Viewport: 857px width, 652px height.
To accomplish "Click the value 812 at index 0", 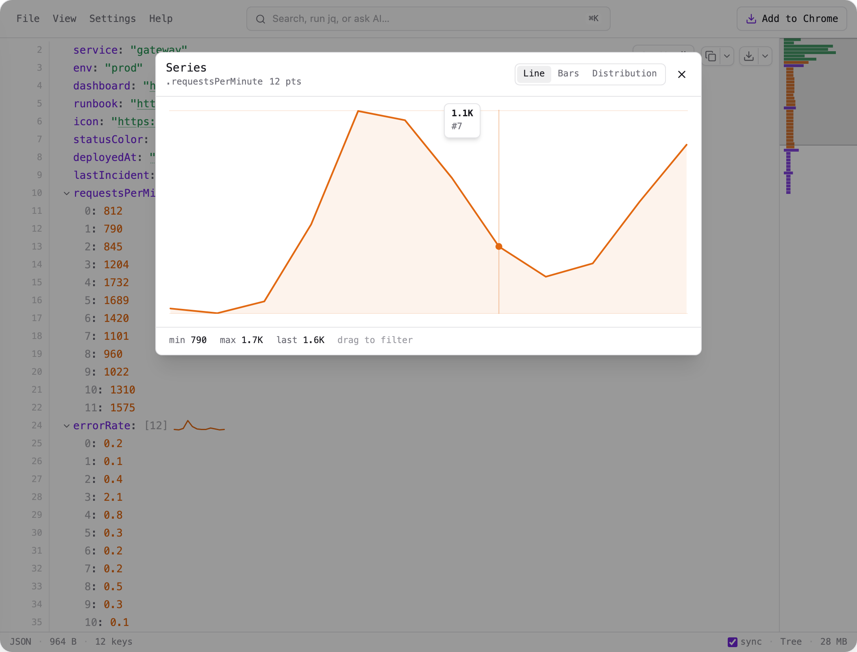I will click(113, 211).
